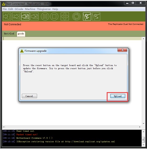Click Upload in Firmware upgrade dialog
The height and width of the screenshot is (149, 147).
point(118,96)
